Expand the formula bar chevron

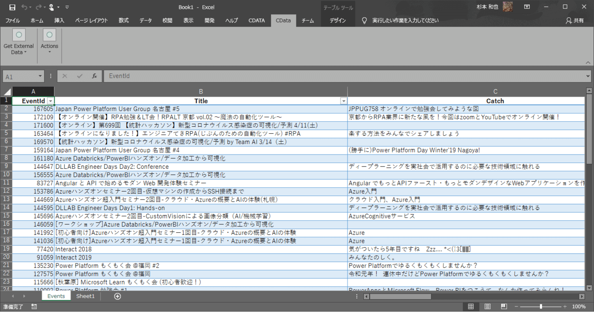(x=588, y=76)
